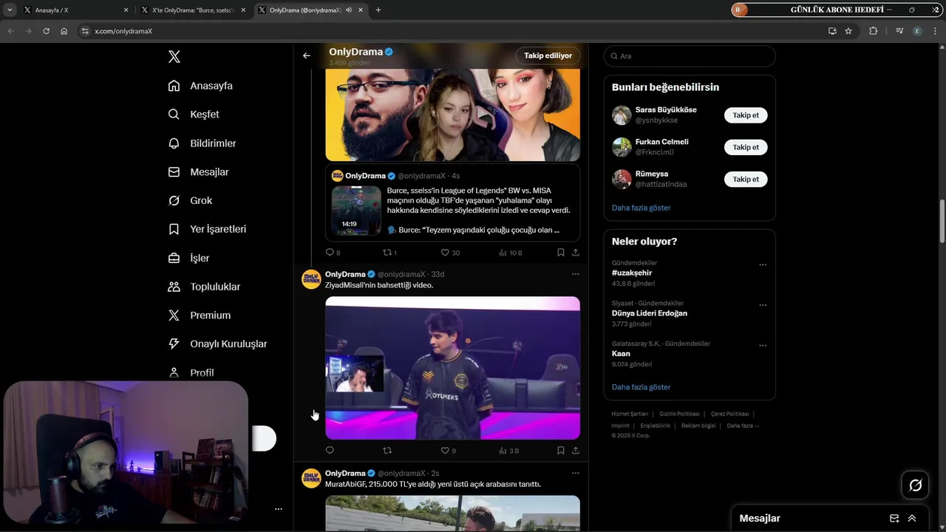Share the ZiyadMisali video post
Image resolution: width=946 pixels, height=532 pixels.
point(575,450)
